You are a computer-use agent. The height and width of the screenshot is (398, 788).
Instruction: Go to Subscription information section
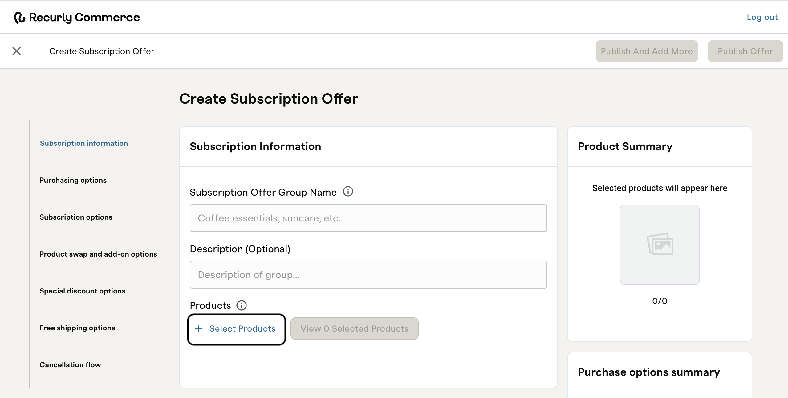84,143
